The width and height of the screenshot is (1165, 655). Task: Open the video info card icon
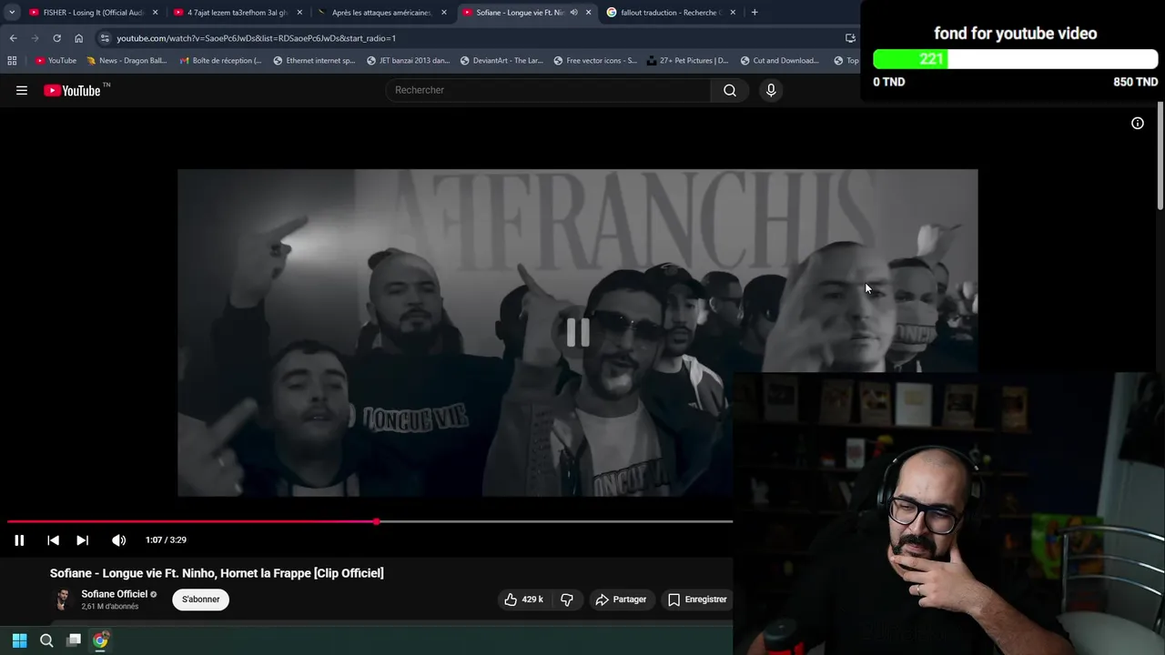[1138, 124]
